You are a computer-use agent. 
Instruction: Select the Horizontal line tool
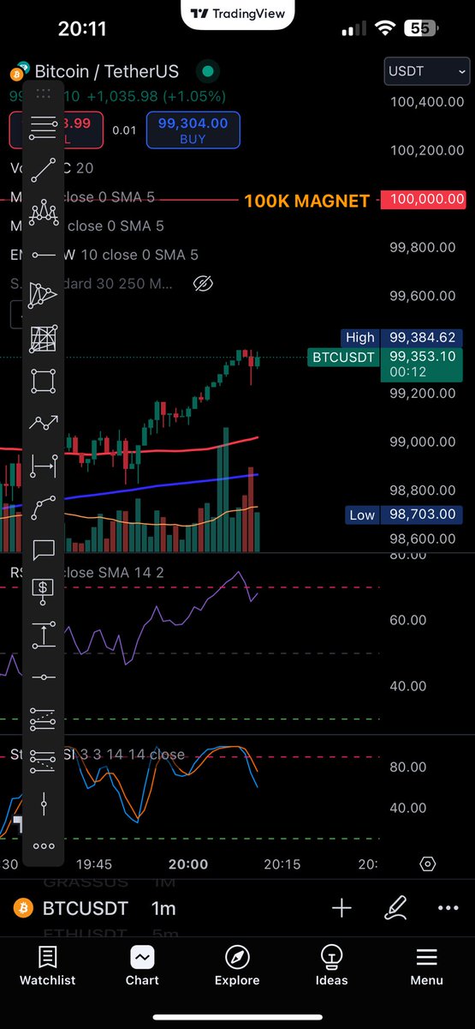(x=44, y=677)
